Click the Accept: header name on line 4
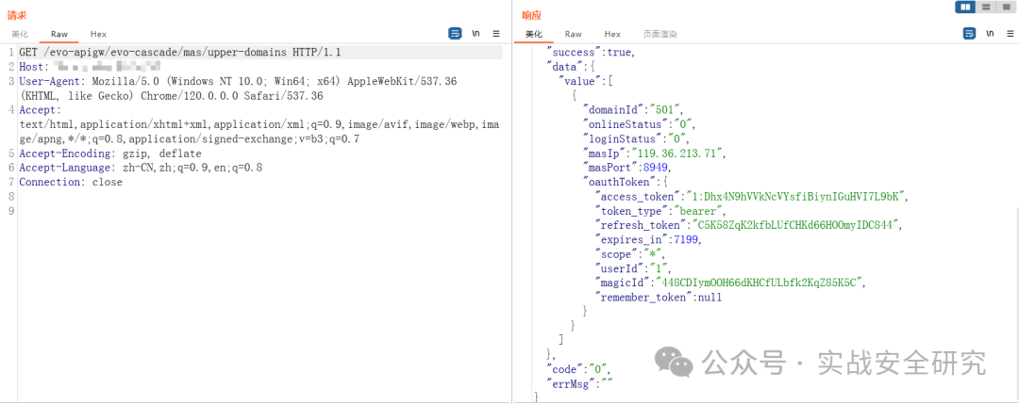This screenshot has height=404, width=1019. (x=40, y=110)
